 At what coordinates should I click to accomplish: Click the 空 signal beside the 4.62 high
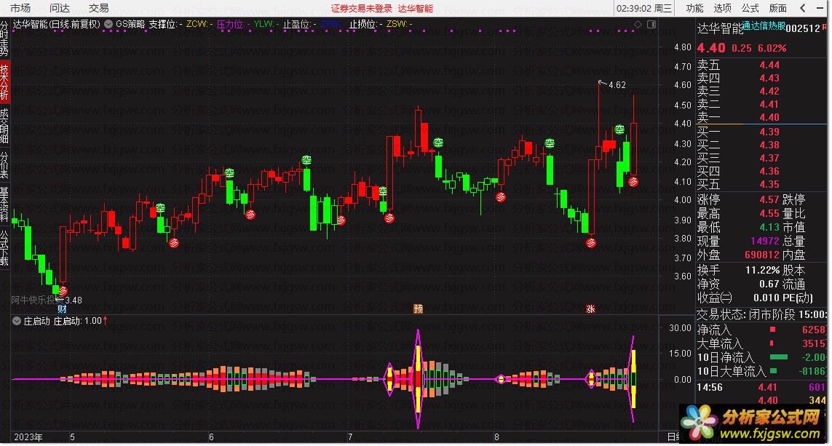tap(619, 130)
